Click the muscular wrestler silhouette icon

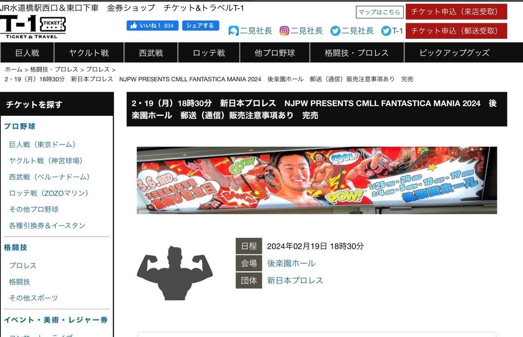point(175,273)
